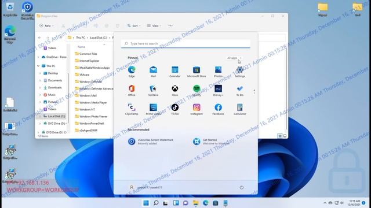Image resolution: width=371 pixels, height=208 pixels.
Task: Select ModifiableWindowsApps folder
Action: pos(92,68)
